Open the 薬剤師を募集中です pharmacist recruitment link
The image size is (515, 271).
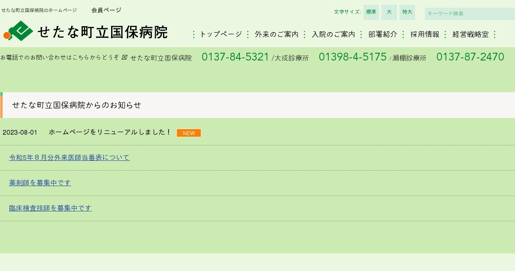pos(40,183)
